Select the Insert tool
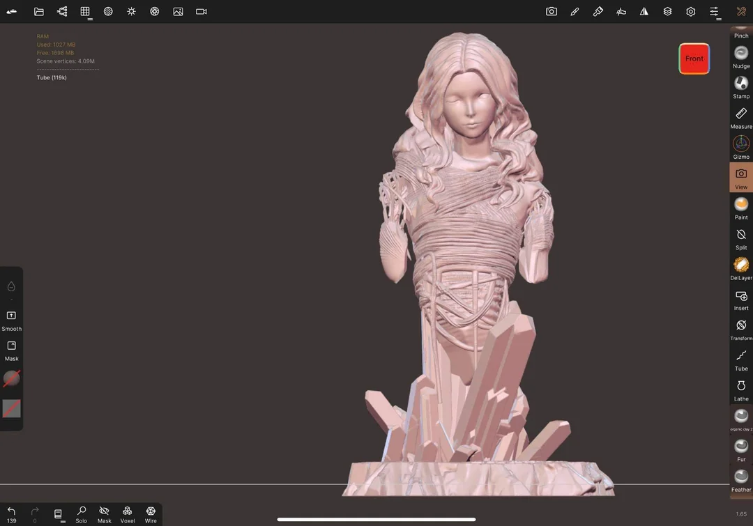The height and width of the screenshot is (526, 753). 741,299
